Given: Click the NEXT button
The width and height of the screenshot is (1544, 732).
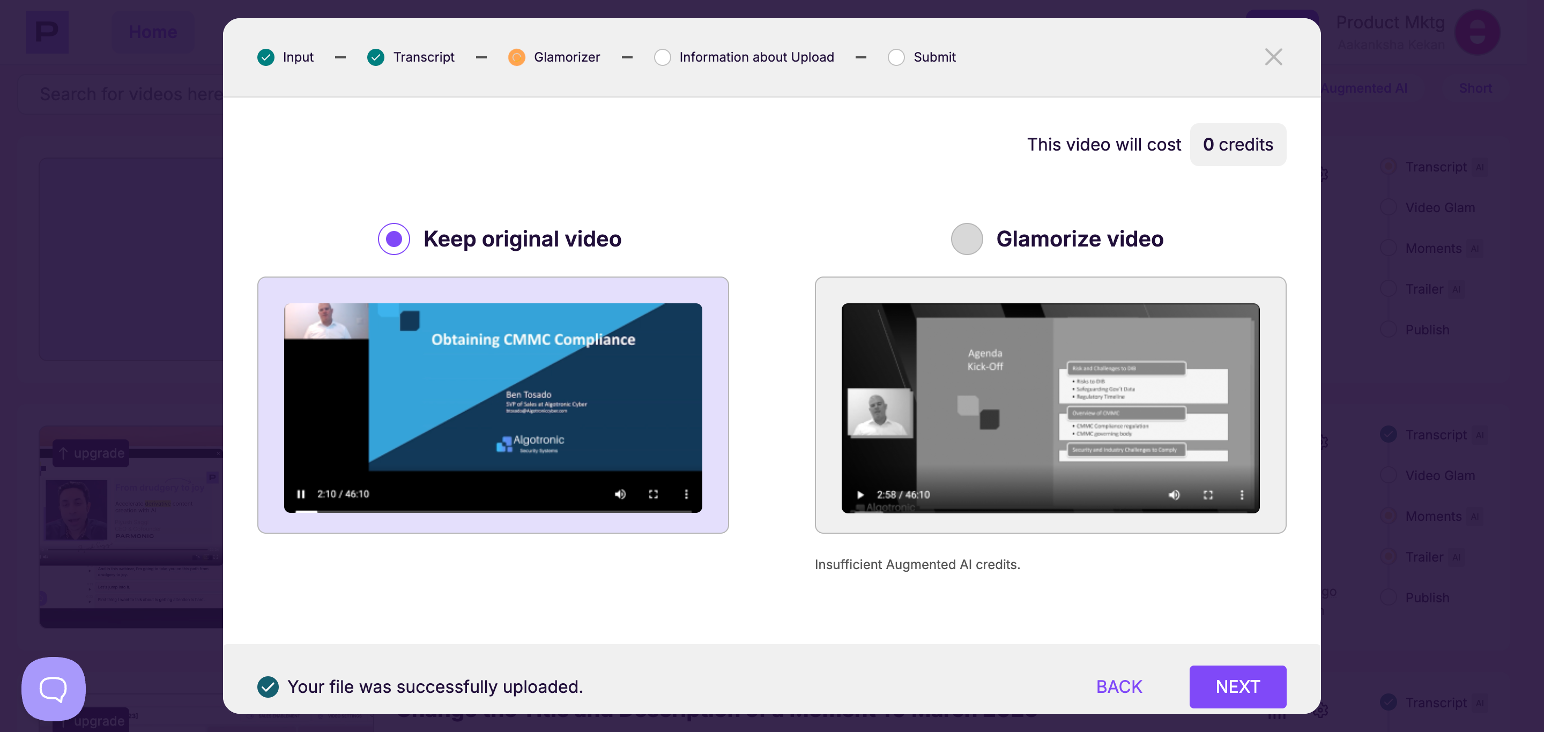Looking at the screenshot, I should 1237,686.
